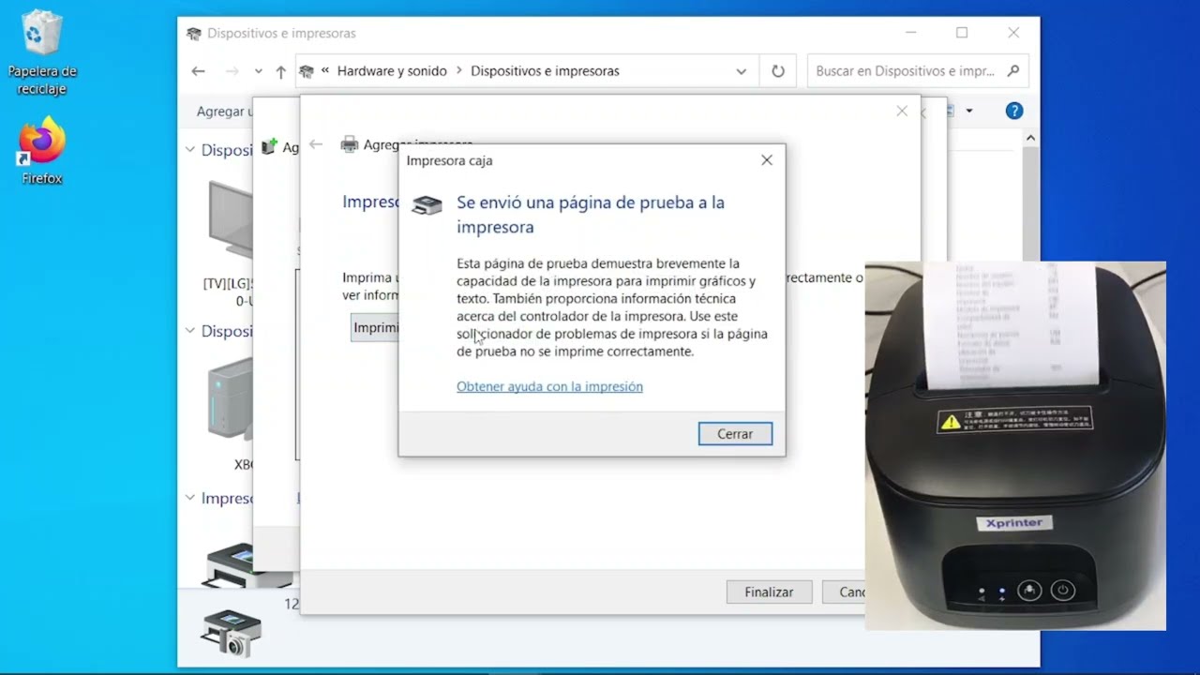
Task: Go back in the Agregar impresora wizard
Action: coord(316,144)
